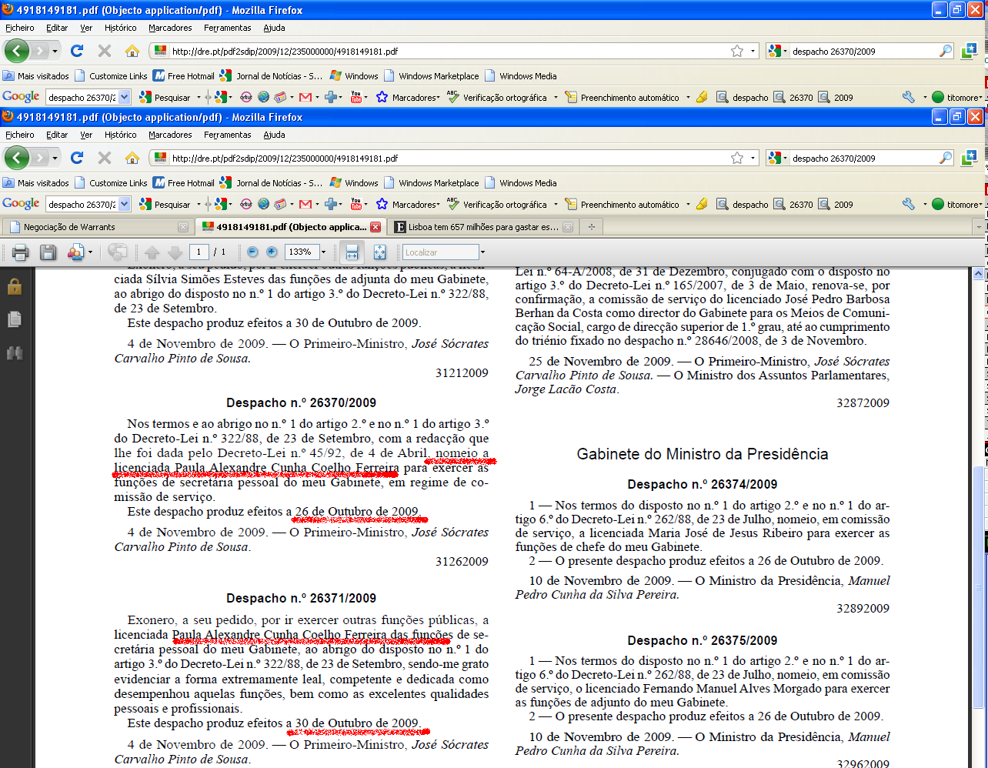This screenshot has height=768, width=988.
Task: Print the PDF using the printer icon
Action: point(21,252)
